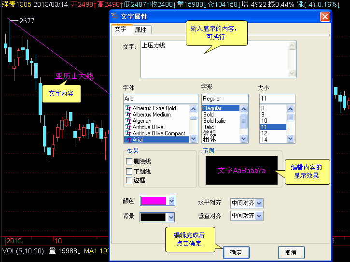Toggle the 下划线 underline checkbox
The height and width of the screenshot is (262, 350).
[x=129, y=171]
